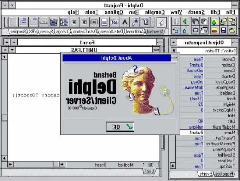Select the GroupBox component icon
The height and width of the screenshot is (181, 240).
[34, 22]
